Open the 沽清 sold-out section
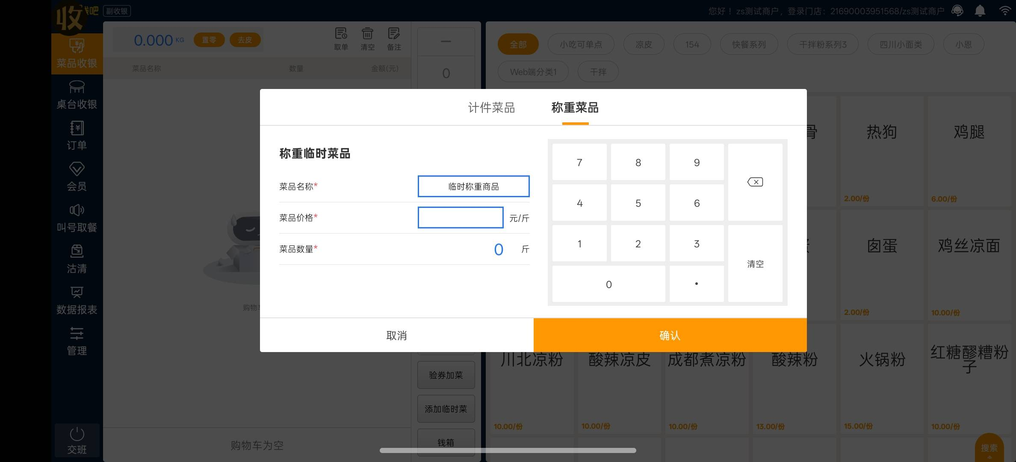Viewport: 1016px width, 462px height. pos(77,259)
